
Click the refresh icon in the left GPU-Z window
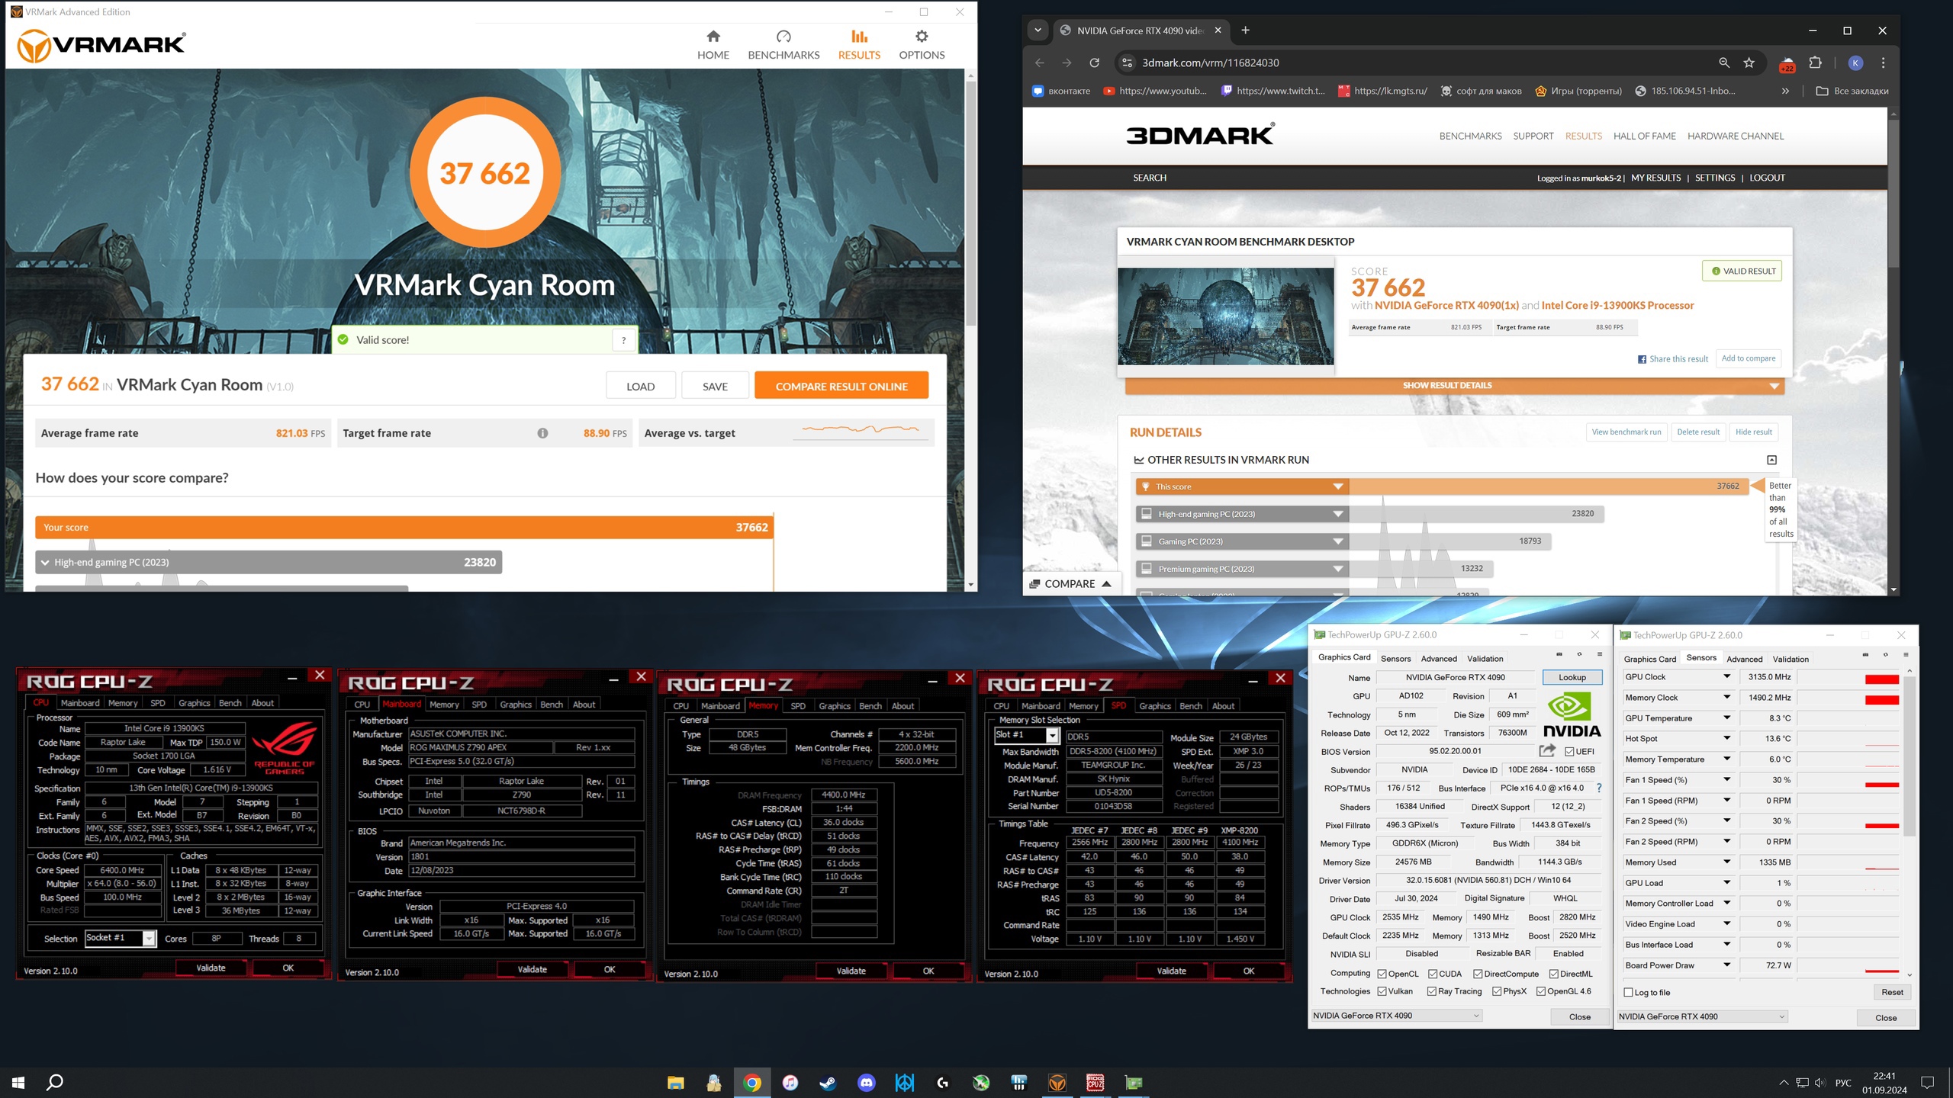1579,654
